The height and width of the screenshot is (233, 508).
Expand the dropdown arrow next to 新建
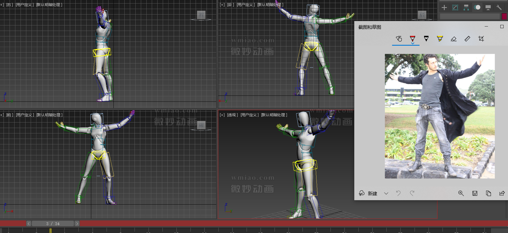(386, 193)
